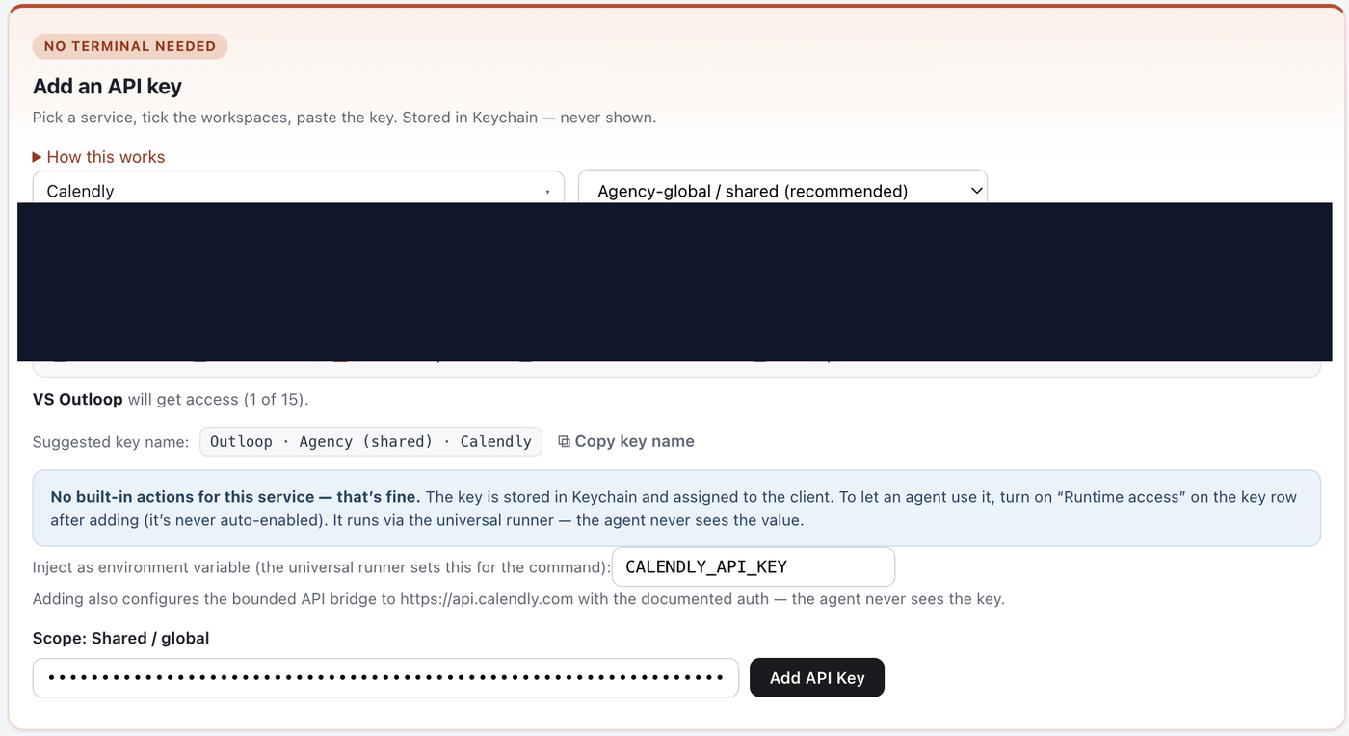
Task: Select the suggested key name Outloop · Agency (shared) · Calendly
Action: tap(371, 441)
